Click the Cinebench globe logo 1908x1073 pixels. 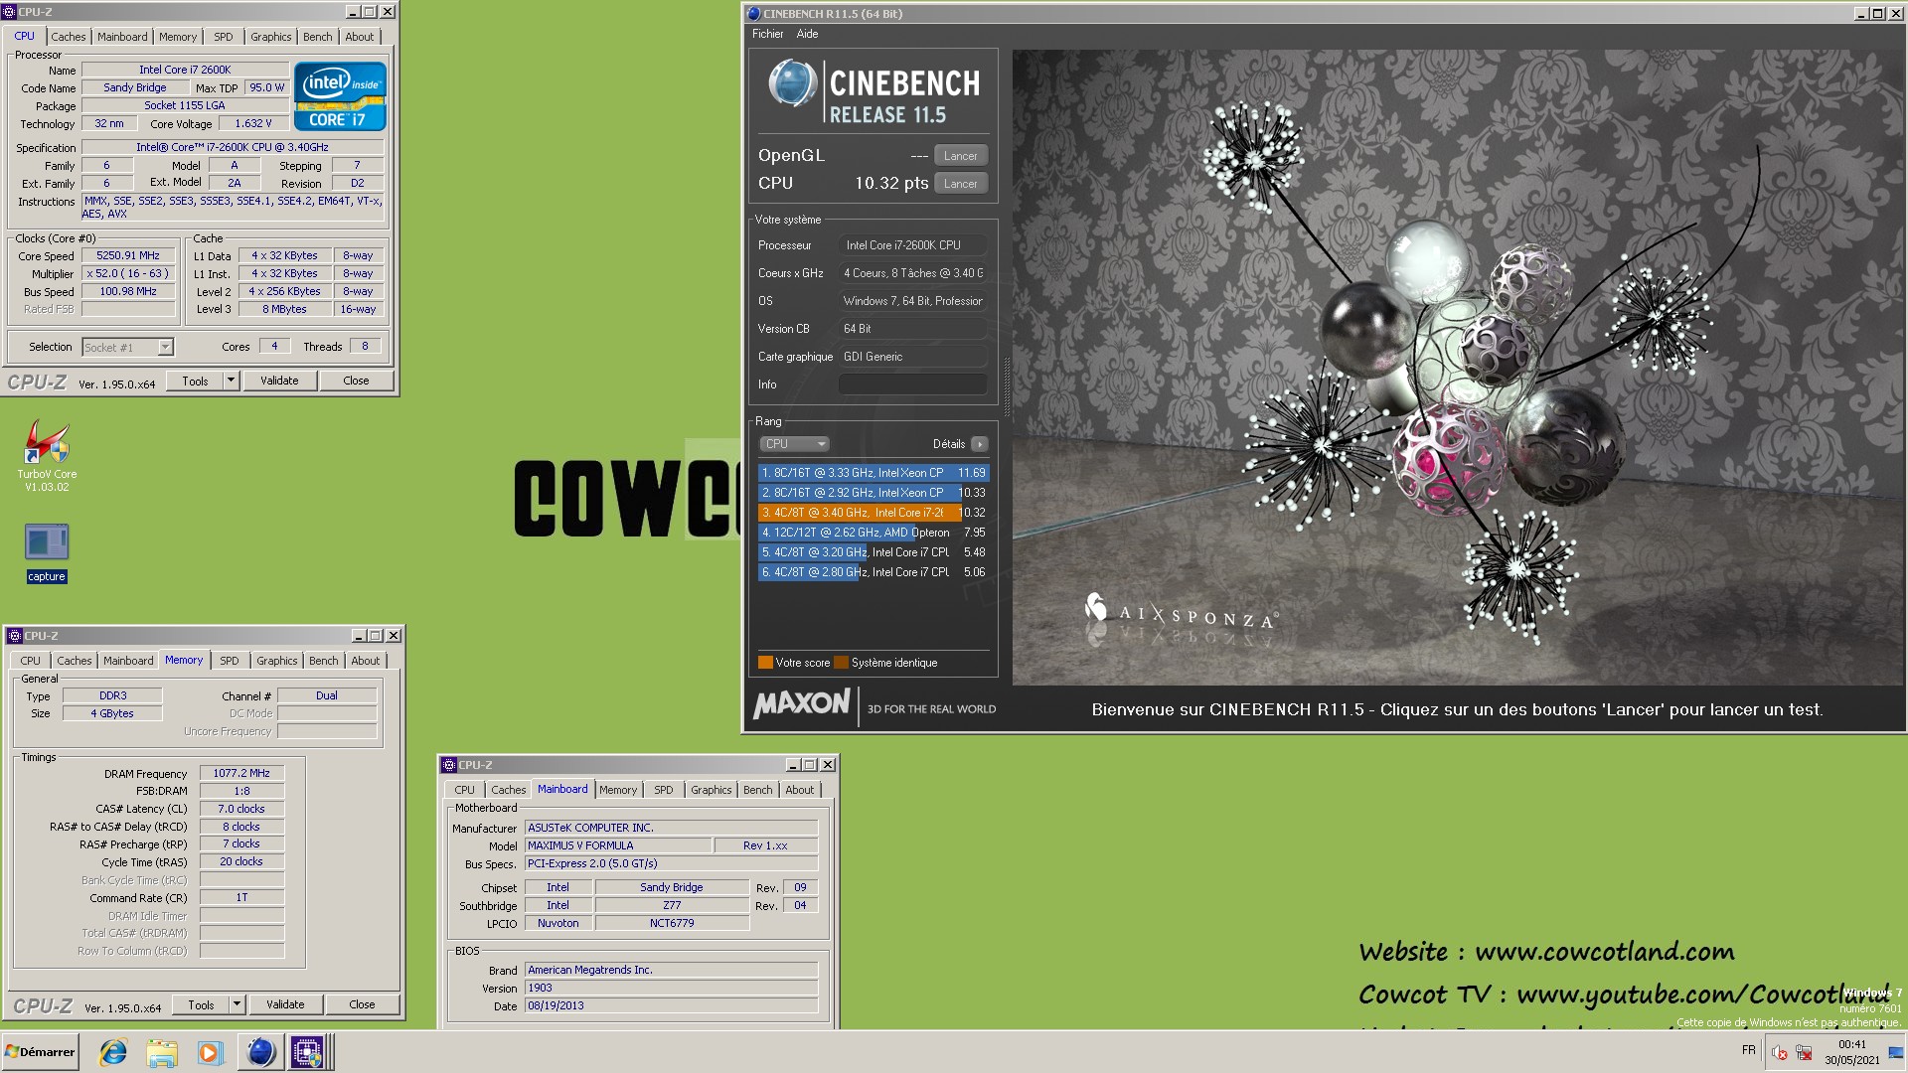click(792, 82)
